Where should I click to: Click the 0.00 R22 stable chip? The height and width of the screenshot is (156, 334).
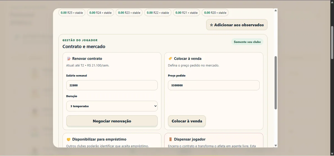pos(158,13)
